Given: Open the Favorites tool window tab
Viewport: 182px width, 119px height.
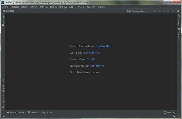Looking at the screenshot, I should click(3, 85).
